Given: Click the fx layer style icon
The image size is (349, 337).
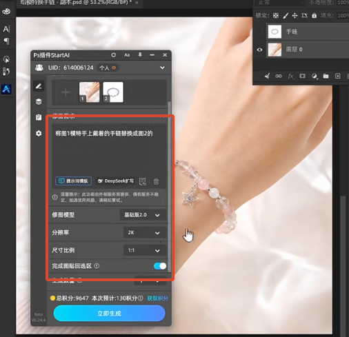Looking at the screenshot, I should coord(290,76).
